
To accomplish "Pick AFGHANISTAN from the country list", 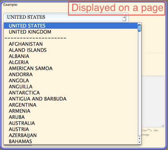I will (x=71, y=44).
